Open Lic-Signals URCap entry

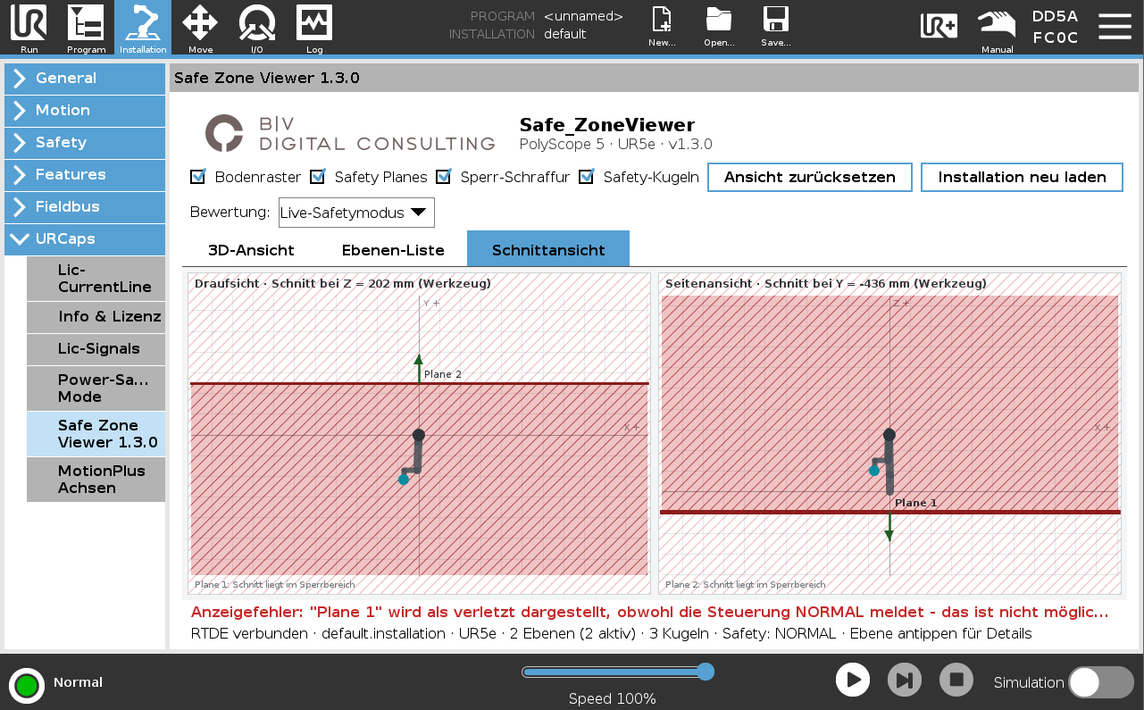pos(96,349)
